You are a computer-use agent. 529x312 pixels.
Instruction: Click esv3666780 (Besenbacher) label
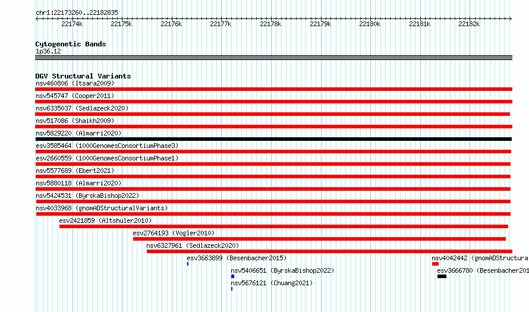(x=483, y=270)
